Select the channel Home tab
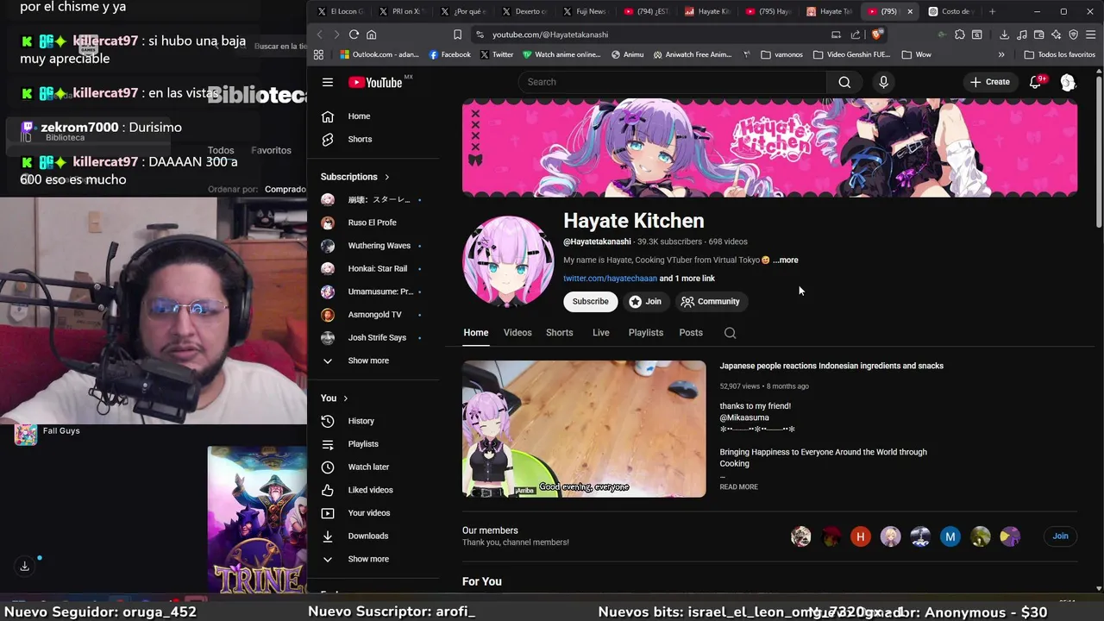1104x621 pixels. pos(475,333)
